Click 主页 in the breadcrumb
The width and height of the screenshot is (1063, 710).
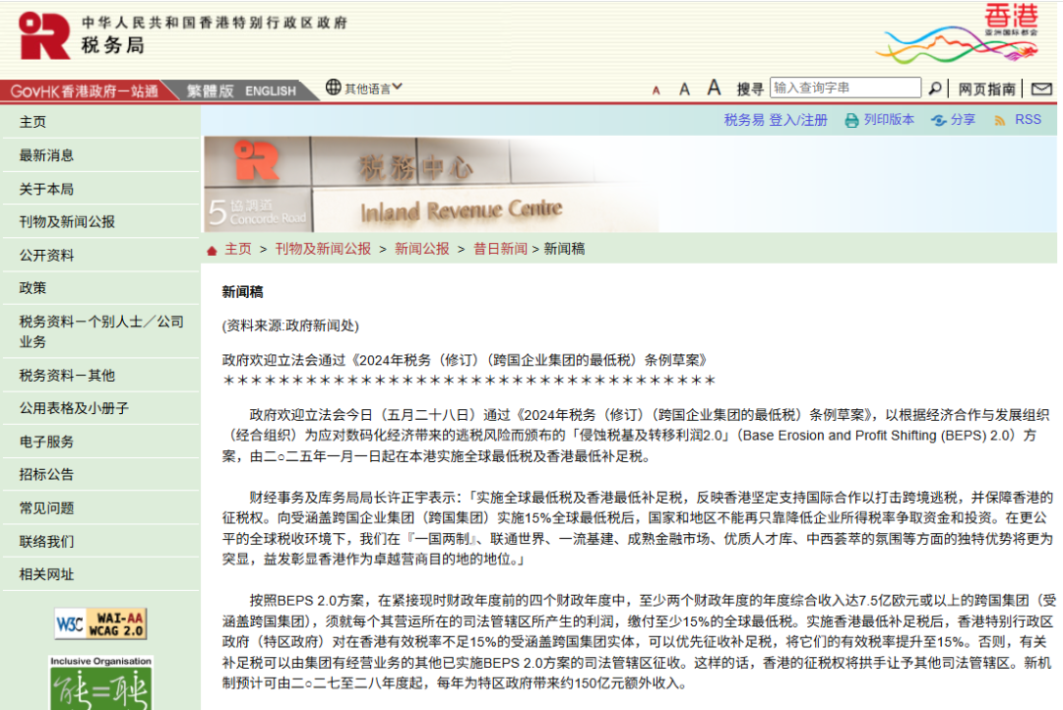(238, 250)
